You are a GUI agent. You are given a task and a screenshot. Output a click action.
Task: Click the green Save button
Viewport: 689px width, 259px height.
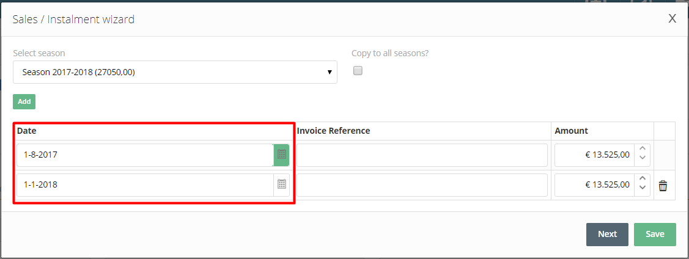click(x=655, y=234)
